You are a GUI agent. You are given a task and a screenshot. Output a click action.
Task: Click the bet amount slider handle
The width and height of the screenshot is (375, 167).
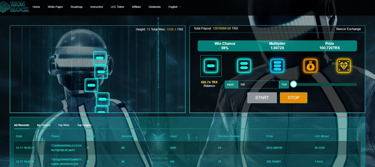click(x=293, y=84)
